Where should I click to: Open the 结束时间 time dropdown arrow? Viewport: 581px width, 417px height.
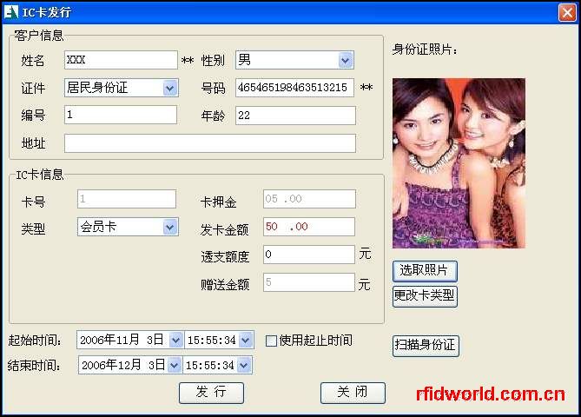click(x=244, y=366)
